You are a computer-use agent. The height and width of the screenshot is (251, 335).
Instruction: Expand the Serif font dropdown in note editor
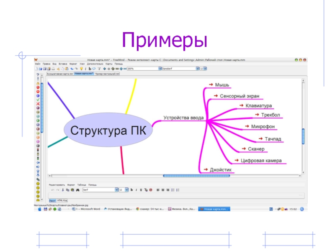click(x=116, y=190)
